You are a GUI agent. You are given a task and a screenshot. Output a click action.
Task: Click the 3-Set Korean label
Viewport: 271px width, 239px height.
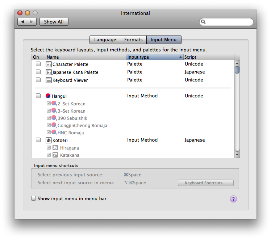(x=71, y=111)
